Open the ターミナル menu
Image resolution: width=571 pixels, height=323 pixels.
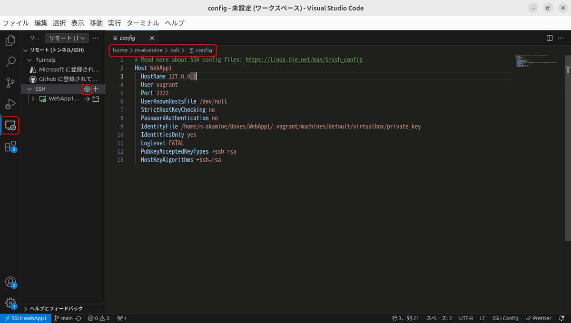pos(143,23)
